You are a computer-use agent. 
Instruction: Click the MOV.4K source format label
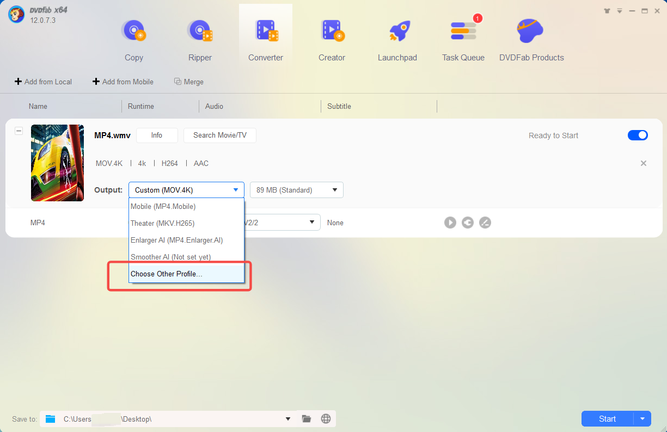point(109,163)
